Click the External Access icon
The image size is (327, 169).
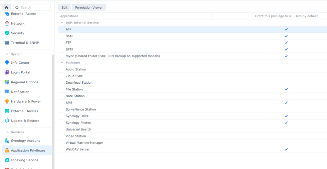7,14
